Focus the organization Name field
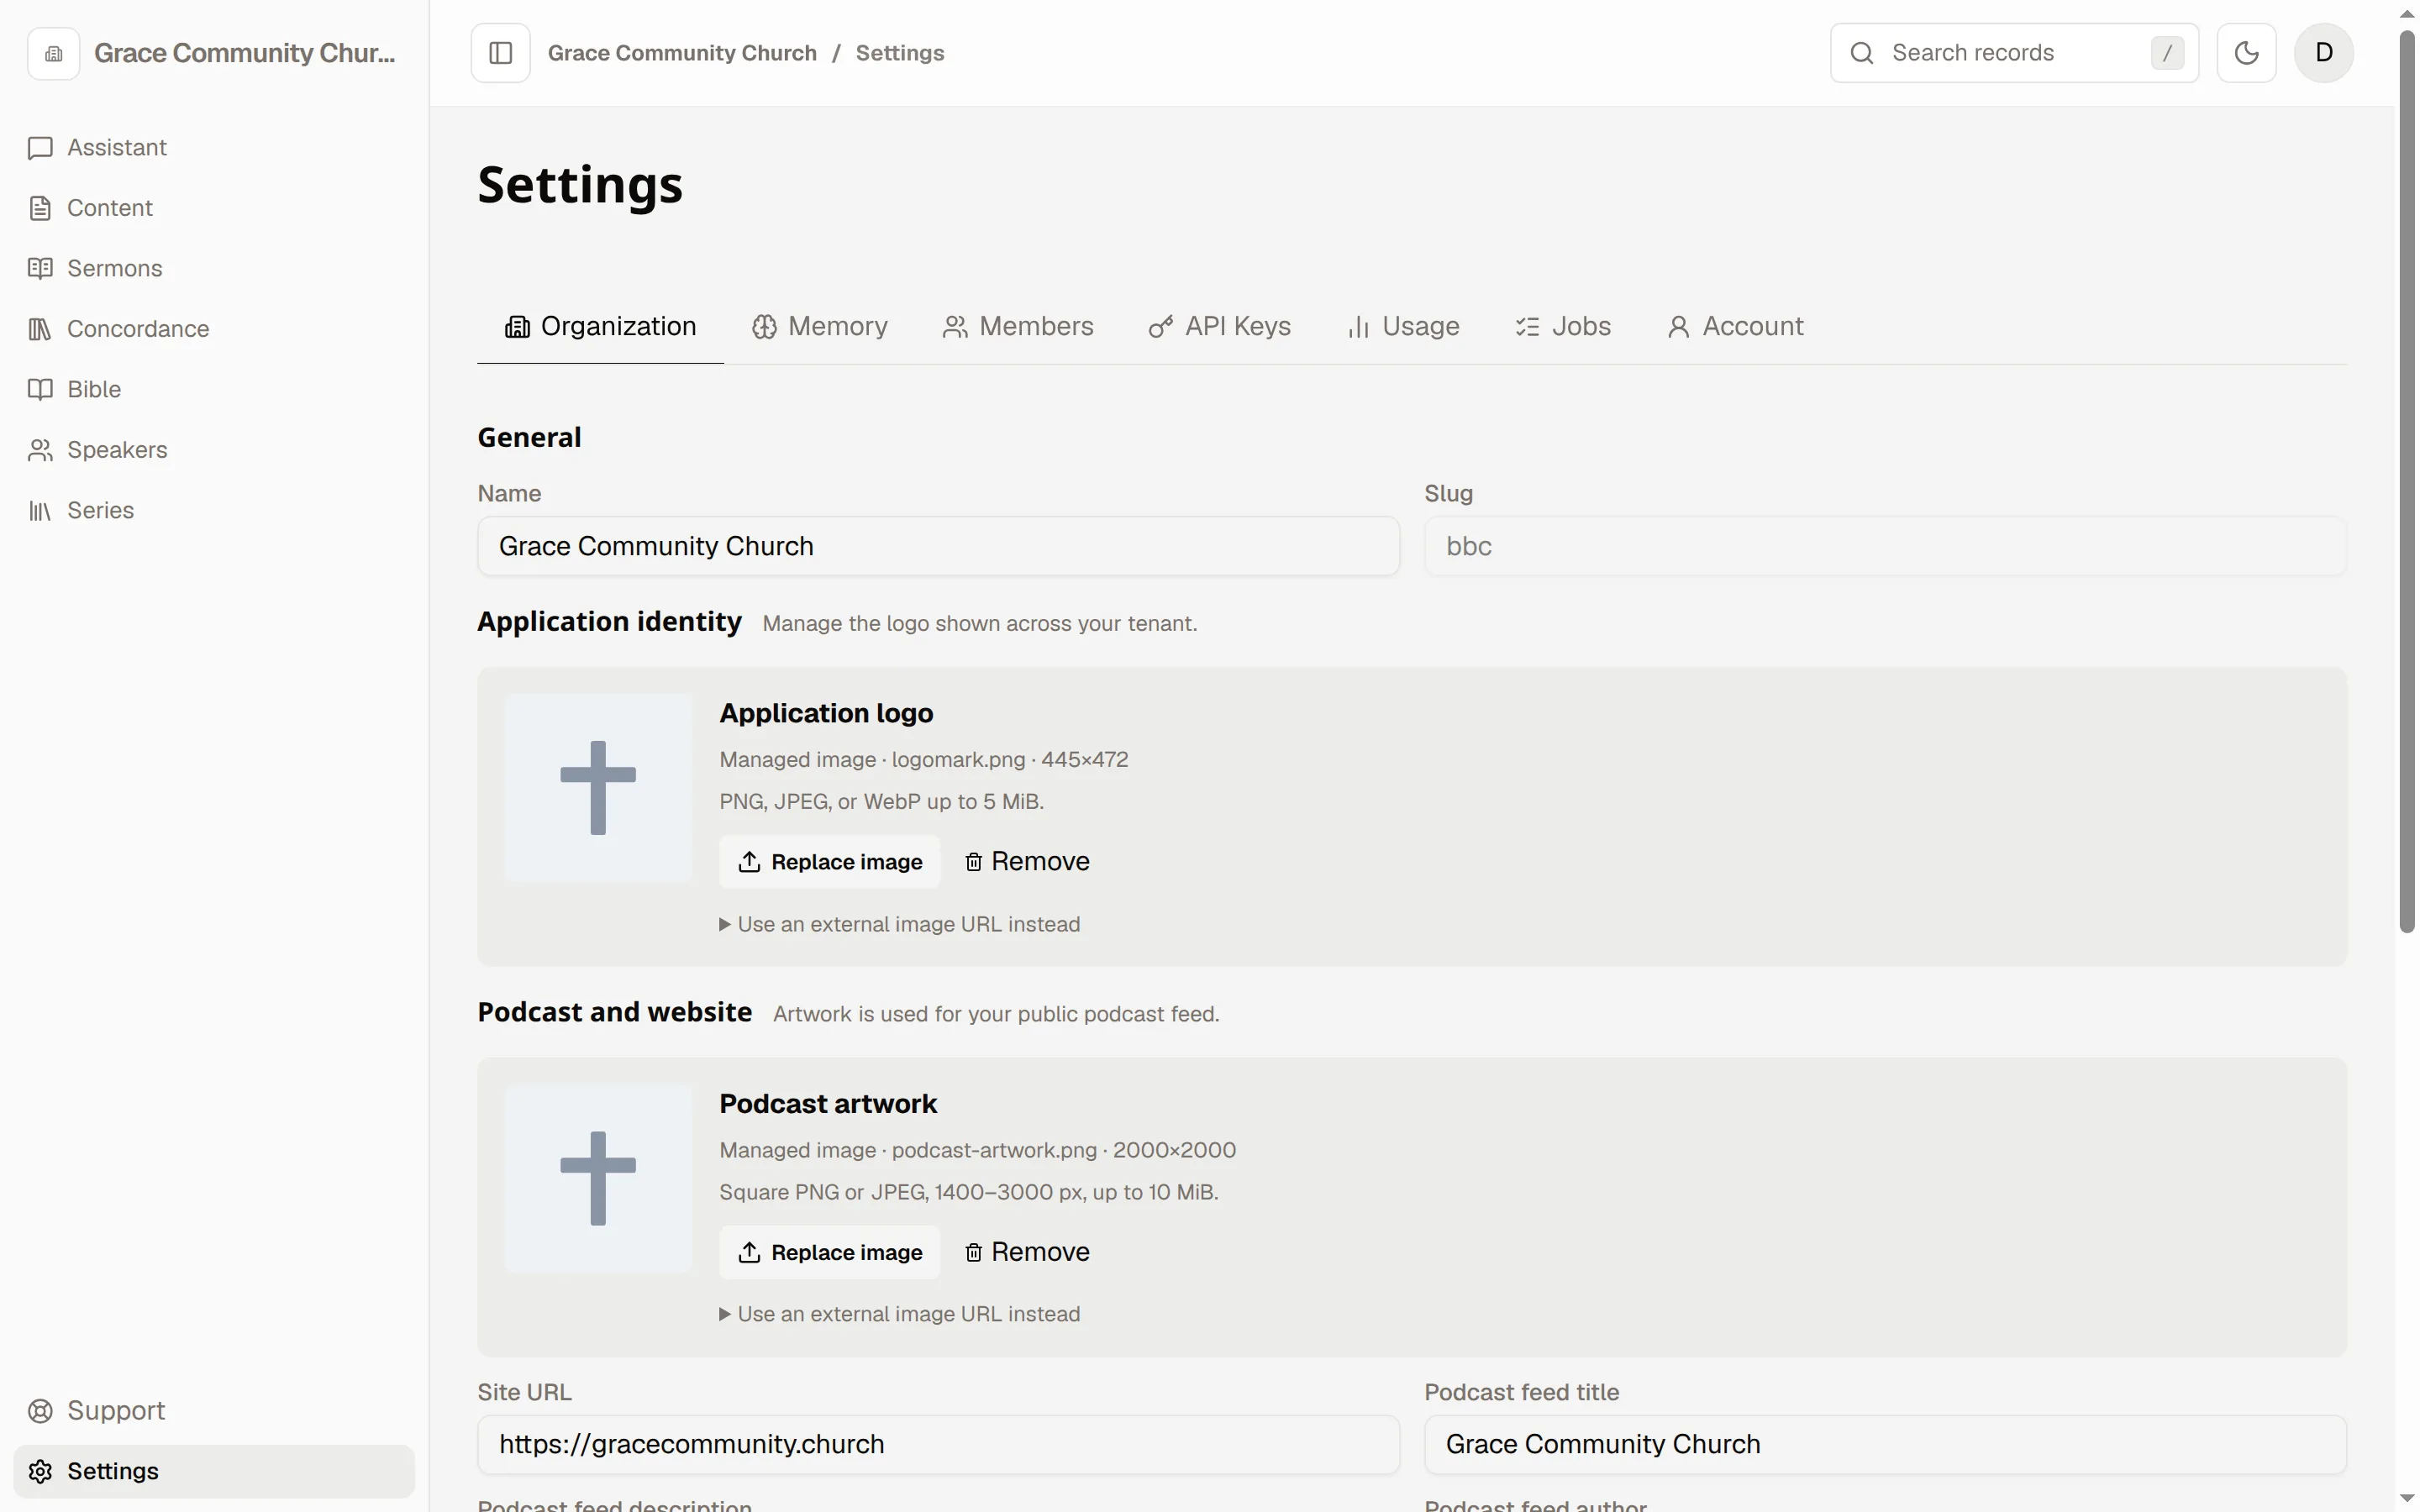 coord(938,546)
